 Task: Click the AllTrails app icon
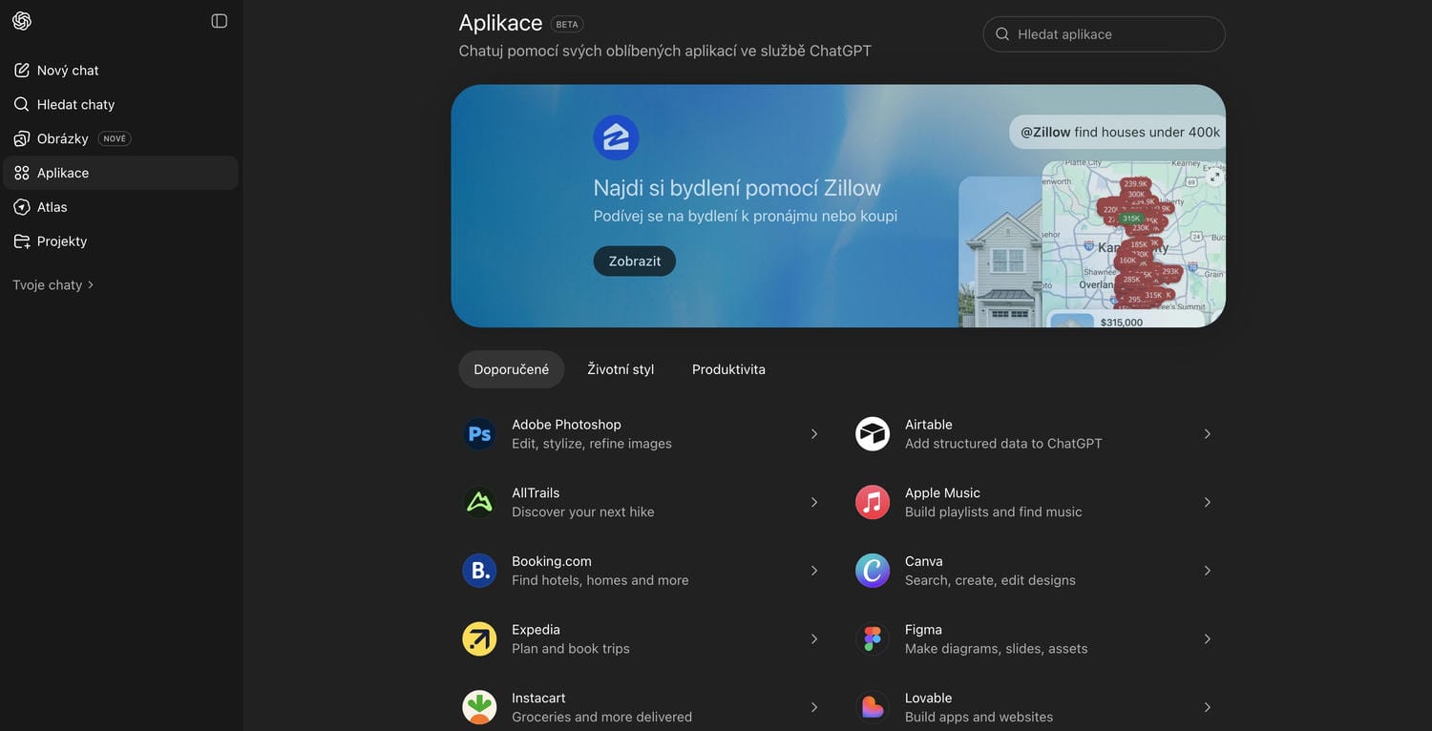[x=479, y=503]
